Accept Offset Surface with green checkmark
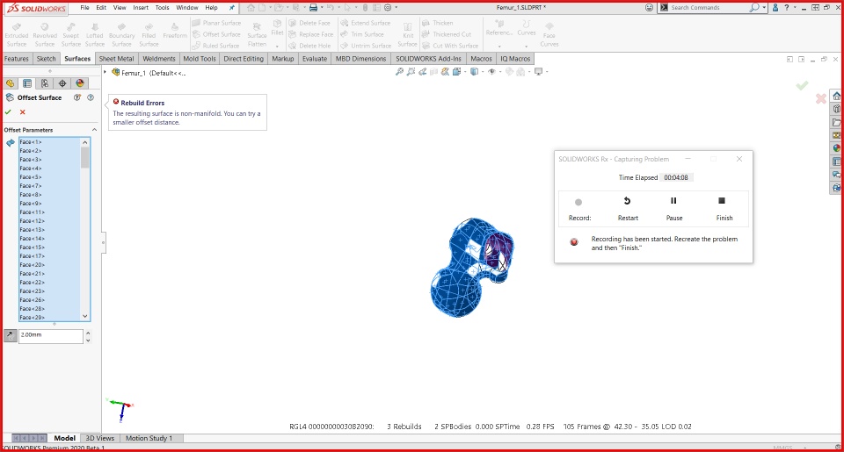Viewport: 844px width, 452px height. tap(8, 111)
